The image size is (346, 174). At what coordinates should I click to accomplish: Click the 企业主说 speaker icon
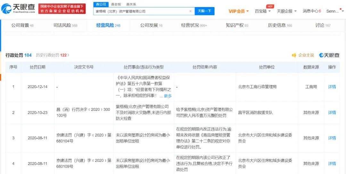click(294, 55)
